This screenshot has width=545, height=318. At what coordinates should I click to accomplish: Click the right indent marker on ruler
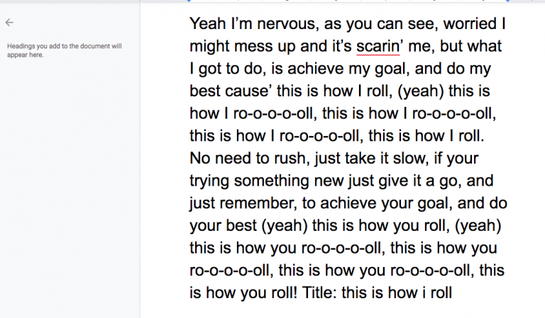(x=508, y=1)
